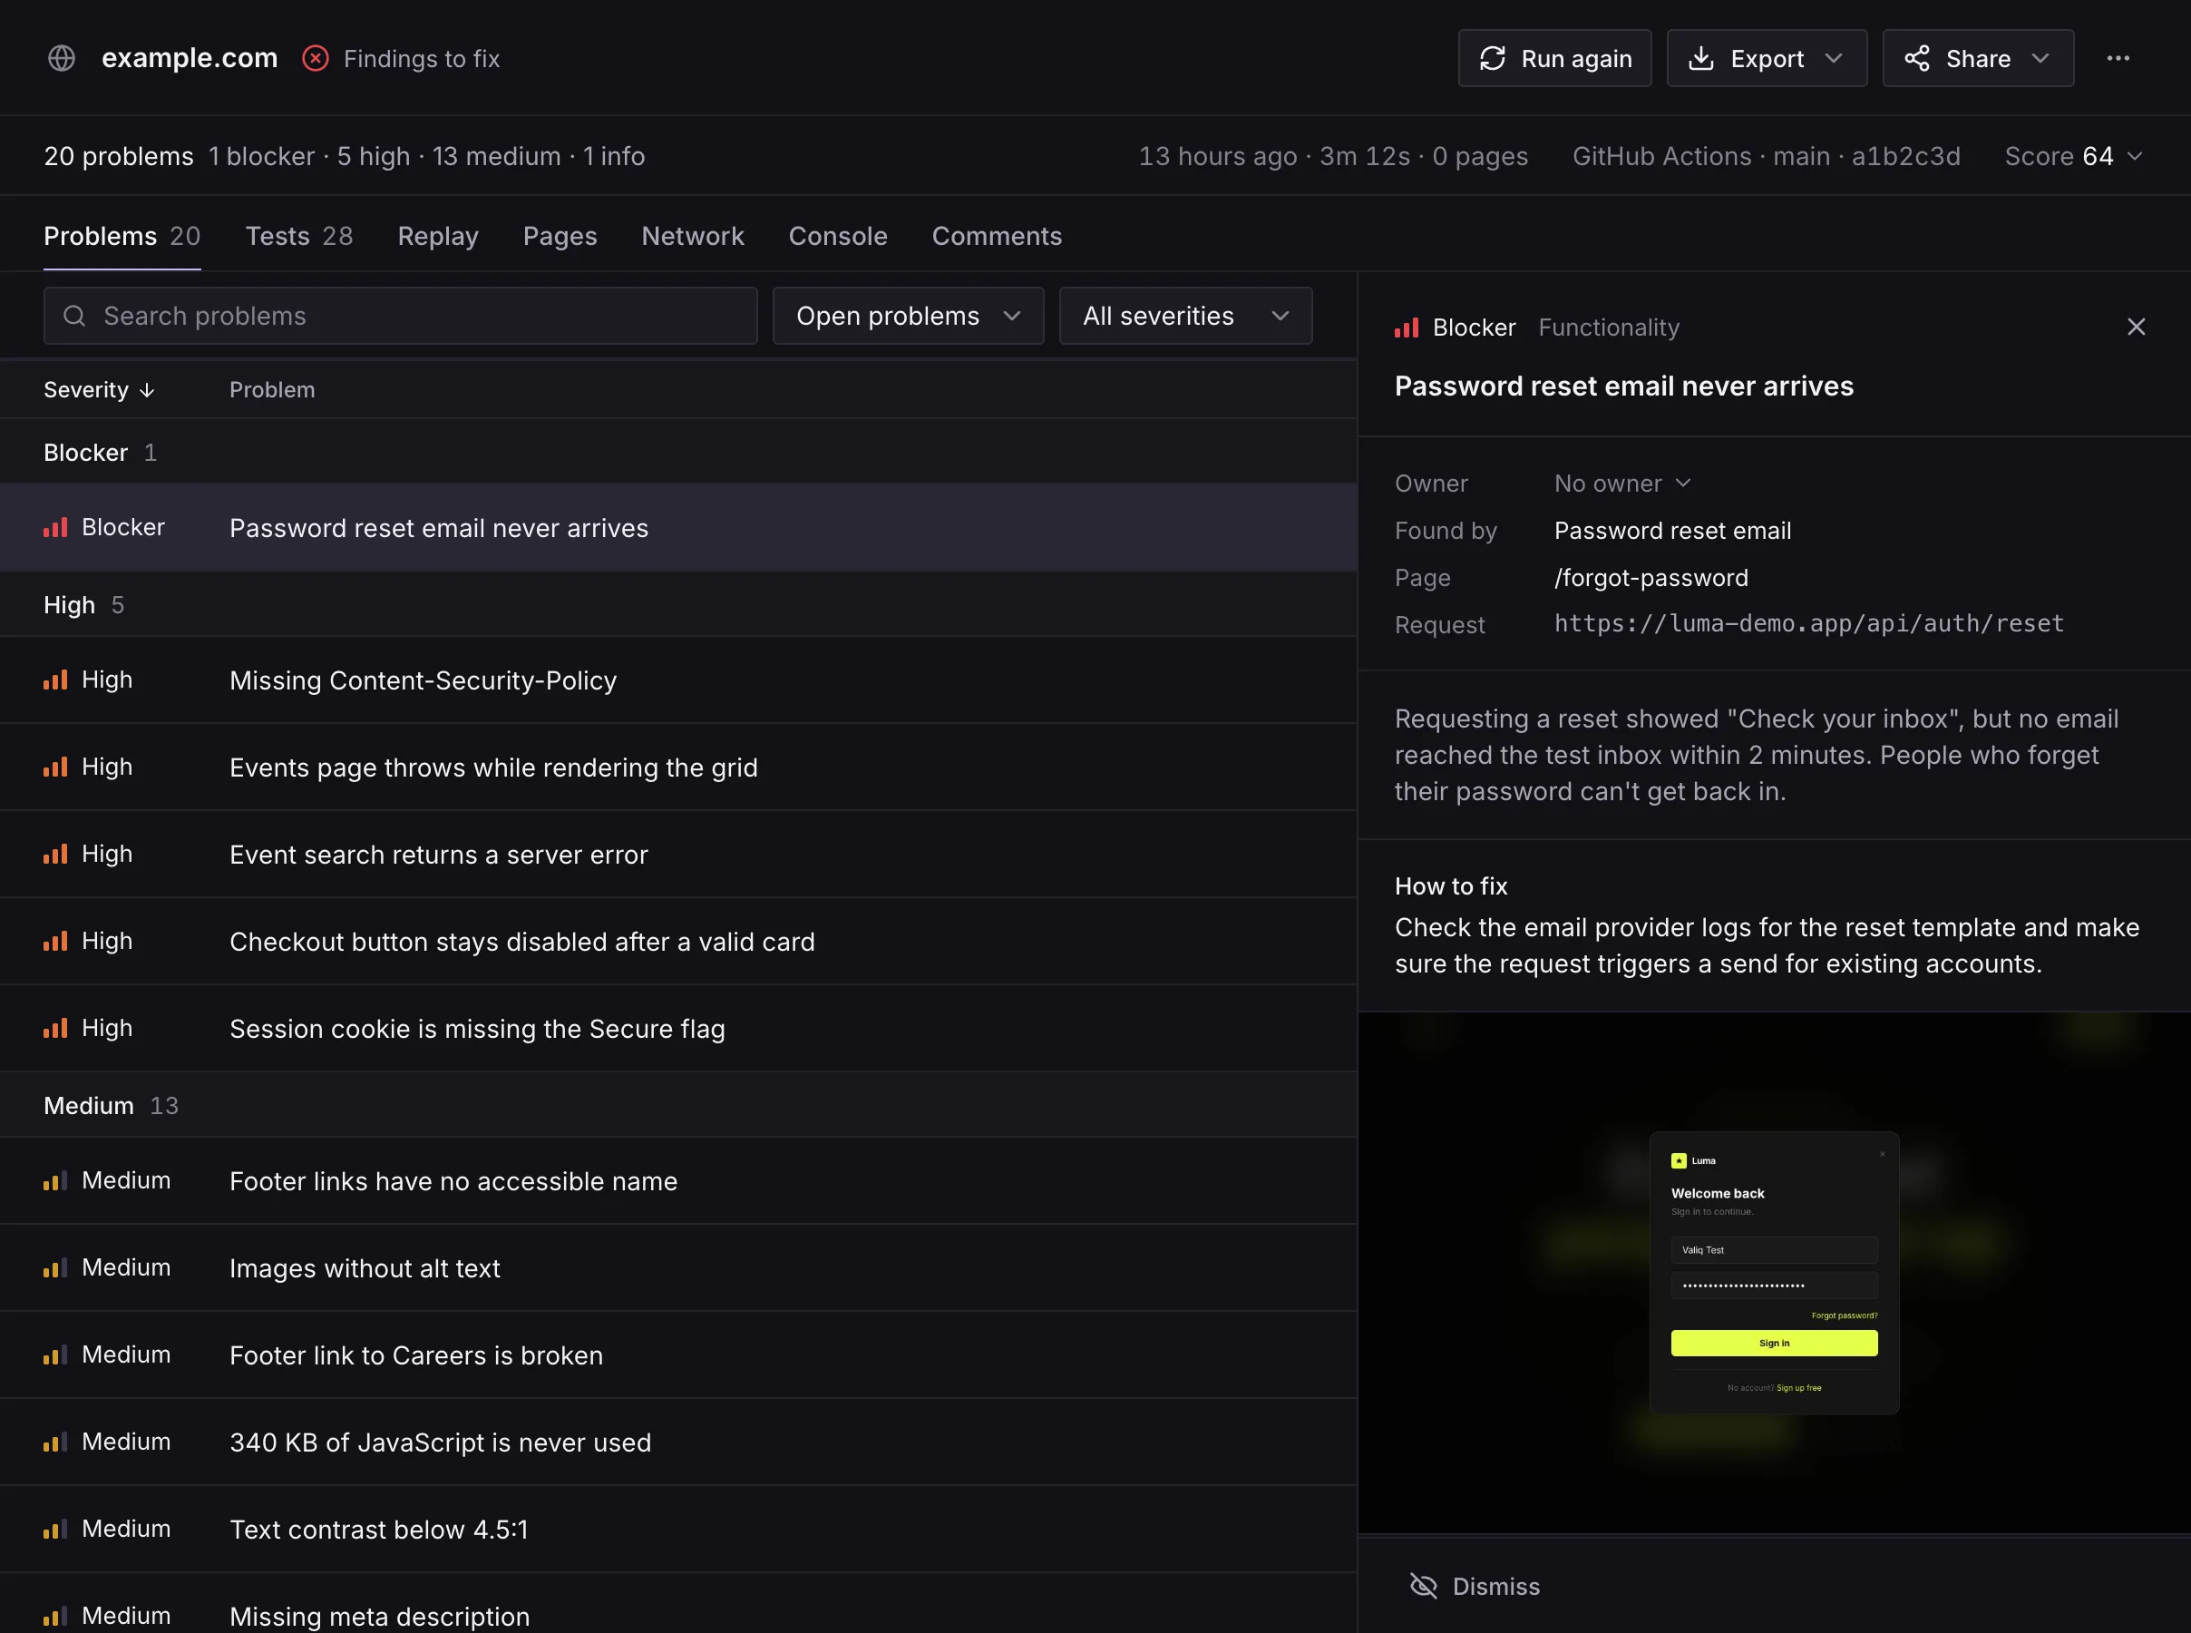Viewport: 2191px width, 1633px height.
Task: Open the Network tab
Action: (x=693, y=236)
